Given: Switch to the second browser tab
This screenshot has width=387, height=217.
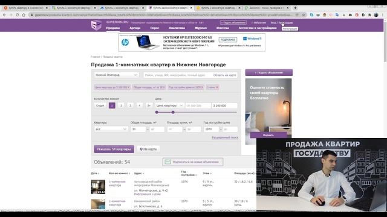Looking at the screenshot, I should (73, 8).
